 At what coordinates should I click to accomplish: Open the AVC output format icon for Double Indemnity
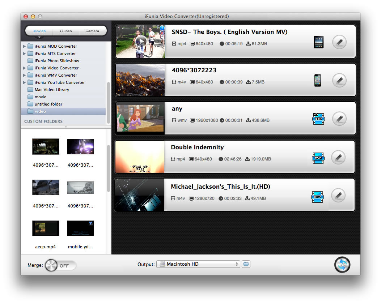tap(318, 158)
